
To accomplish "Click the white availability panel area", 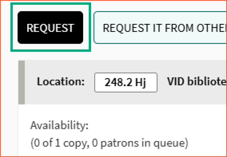I will (123, 130).
